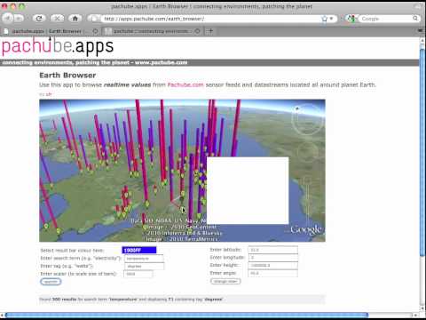The width and height of the screenshot is (426, 320).
Task: Bookmark this page with the star icon
Action: (325, 19)
